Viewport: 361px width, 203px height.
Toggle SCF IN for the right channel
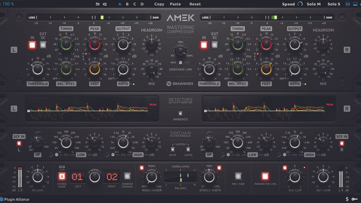[343, 143]
